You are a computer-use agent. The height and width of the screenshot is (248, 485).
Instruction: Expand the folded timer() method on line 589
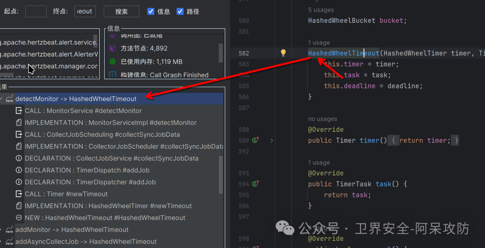pos(272,140)
